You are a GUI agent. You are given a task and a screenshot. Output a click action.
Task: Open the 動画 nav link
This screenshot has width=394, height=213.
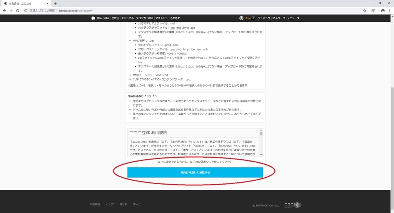click(100, 18)
